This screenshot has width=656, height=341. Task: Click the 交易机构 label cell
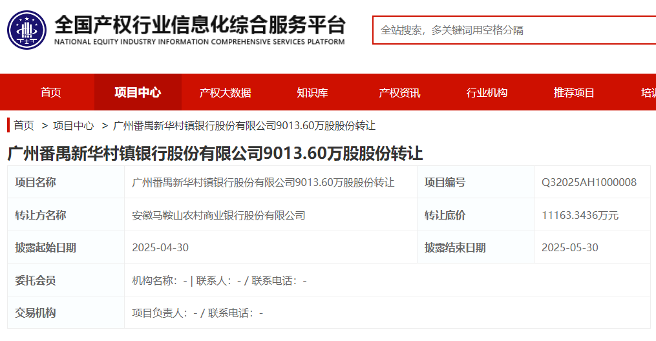click(x=66, y=313)
